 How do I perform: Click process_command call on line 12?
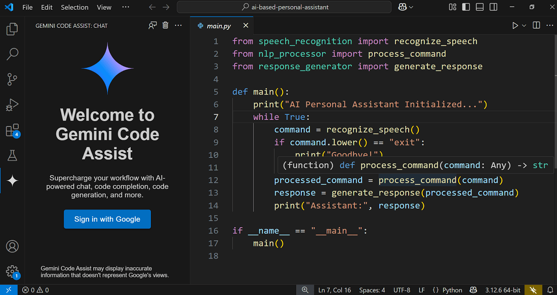tap(417, 180)
